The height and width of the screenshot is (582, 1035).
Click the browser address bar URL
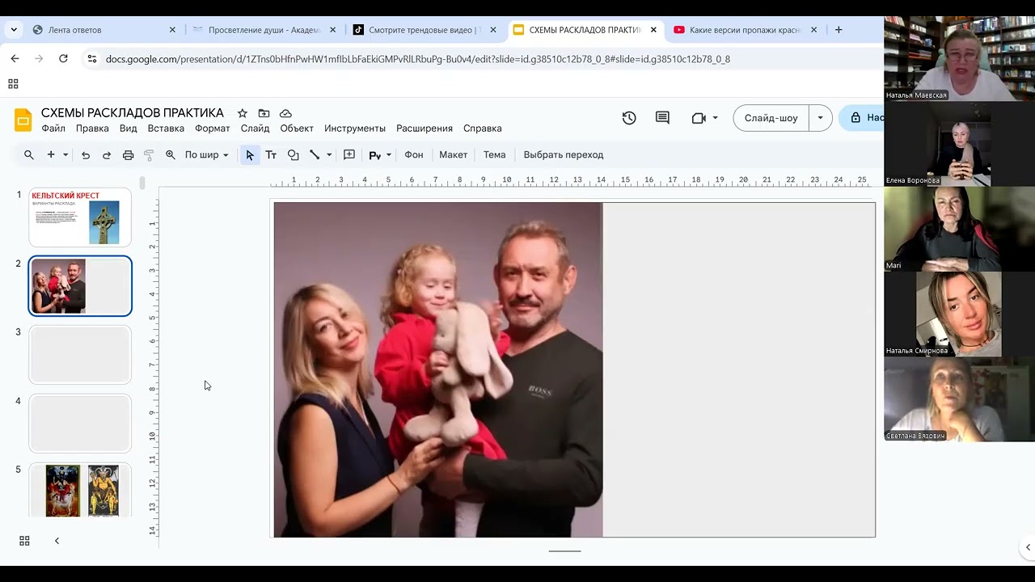pos(417,59)
